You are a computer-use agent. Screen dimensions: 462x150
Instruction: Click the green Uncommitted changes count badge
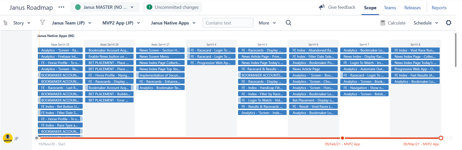[149, 7]
